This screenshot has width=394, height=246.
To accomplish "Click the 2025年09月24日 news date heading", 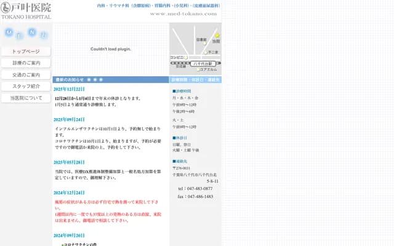I will click(73, 119).
